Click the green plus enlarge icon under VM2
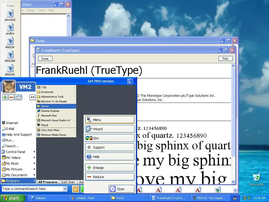Screen dimensions: 269x202 click(5, 97)
